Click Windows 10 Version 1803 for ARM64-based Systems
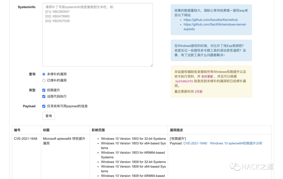 [x=133, y=155]
